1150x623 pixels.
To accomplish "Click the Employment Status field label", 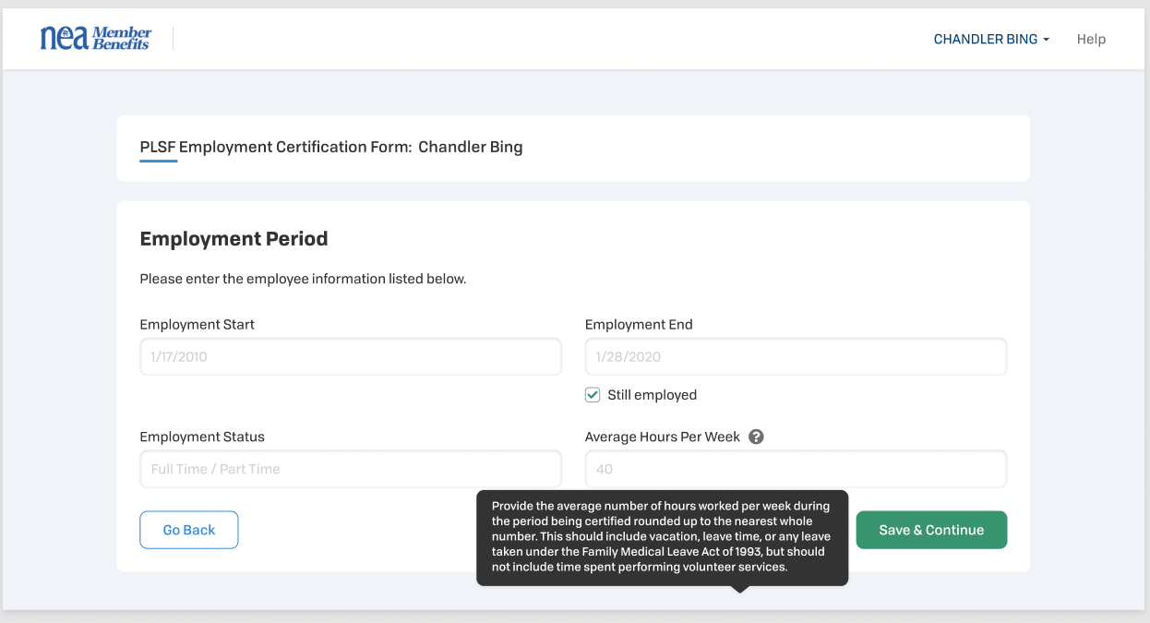I will pos(202,437).
